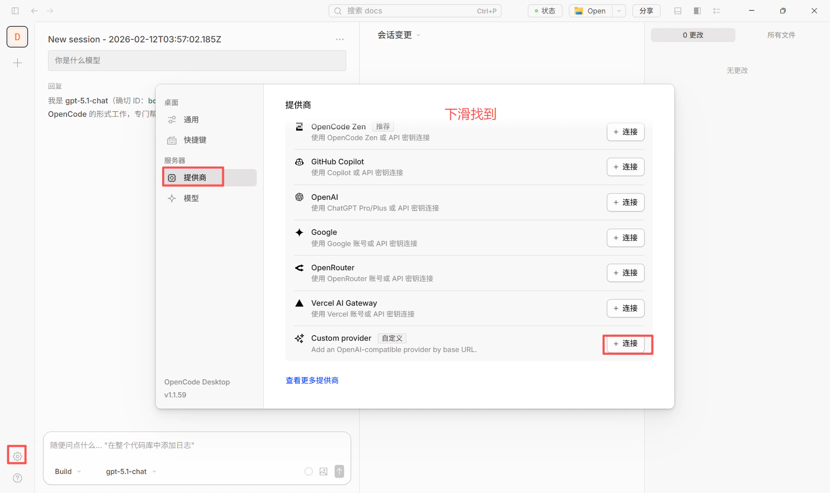This screenshot has height=493, width=830.
Task: Toggle the 状态 (Status) indicator
Action: coord(545,10)
